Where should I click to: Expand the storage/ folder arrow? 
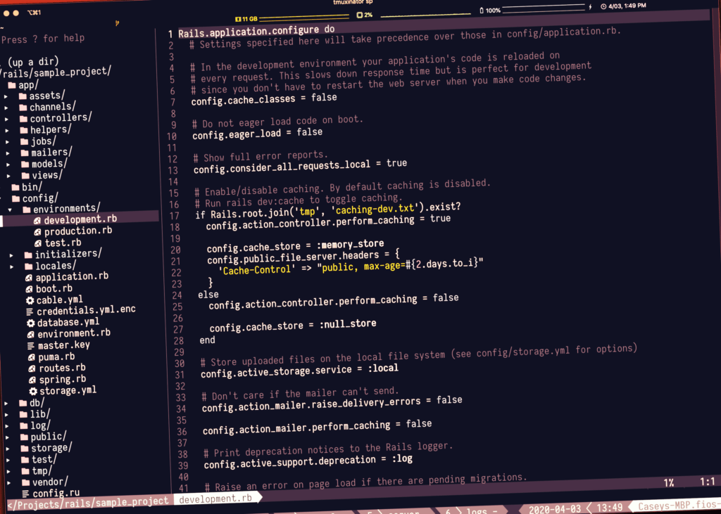8,449
